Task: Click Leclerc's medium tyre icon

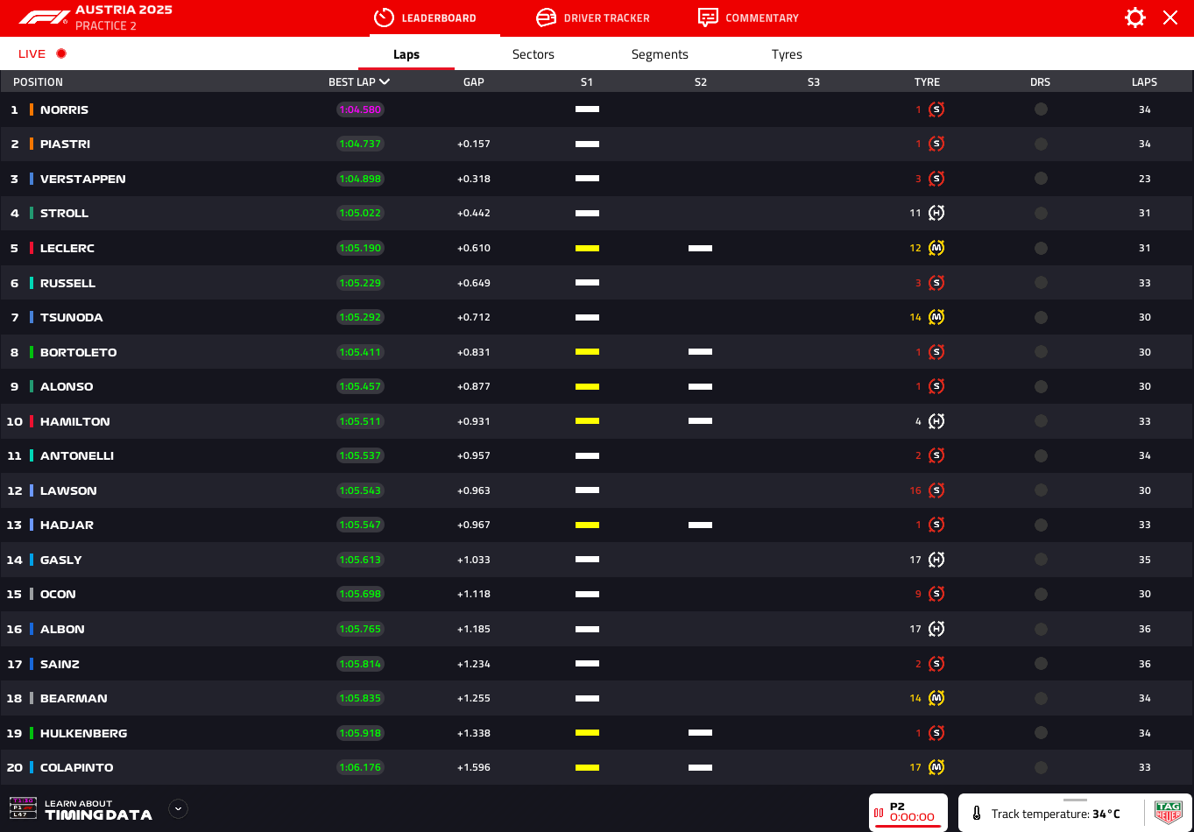Action: tap(936, 248)
